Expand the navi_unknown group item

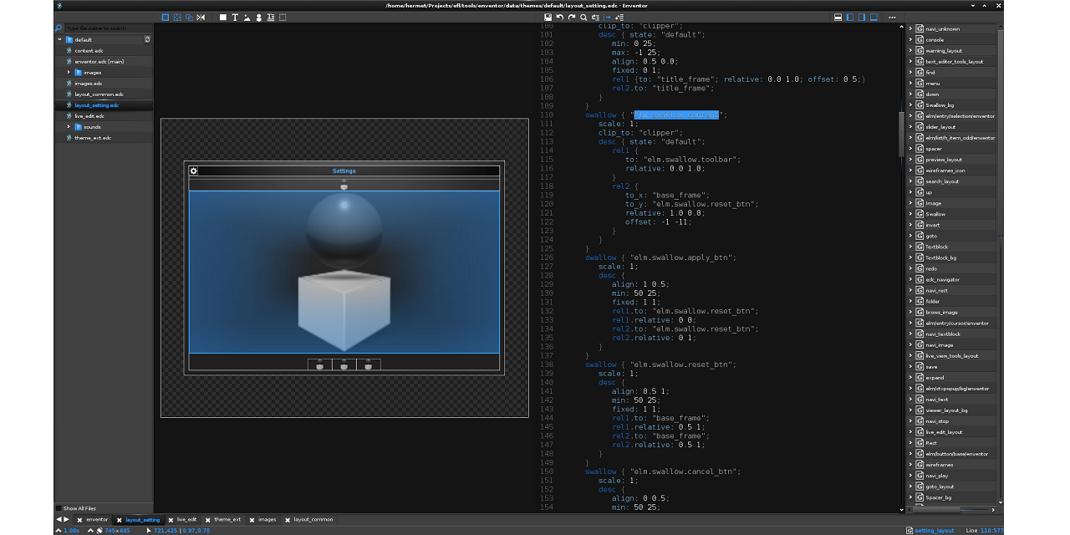pos(910,28)
